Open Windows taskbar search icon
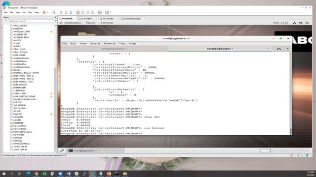Viewport: 316px width, 177px height. pyautogui.click(x=12, y=174)
